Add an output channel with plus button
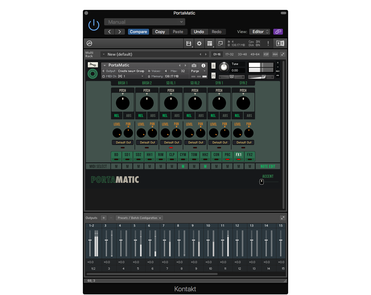The height and width of the screenshot is (295, 371). tap(104, 218)
